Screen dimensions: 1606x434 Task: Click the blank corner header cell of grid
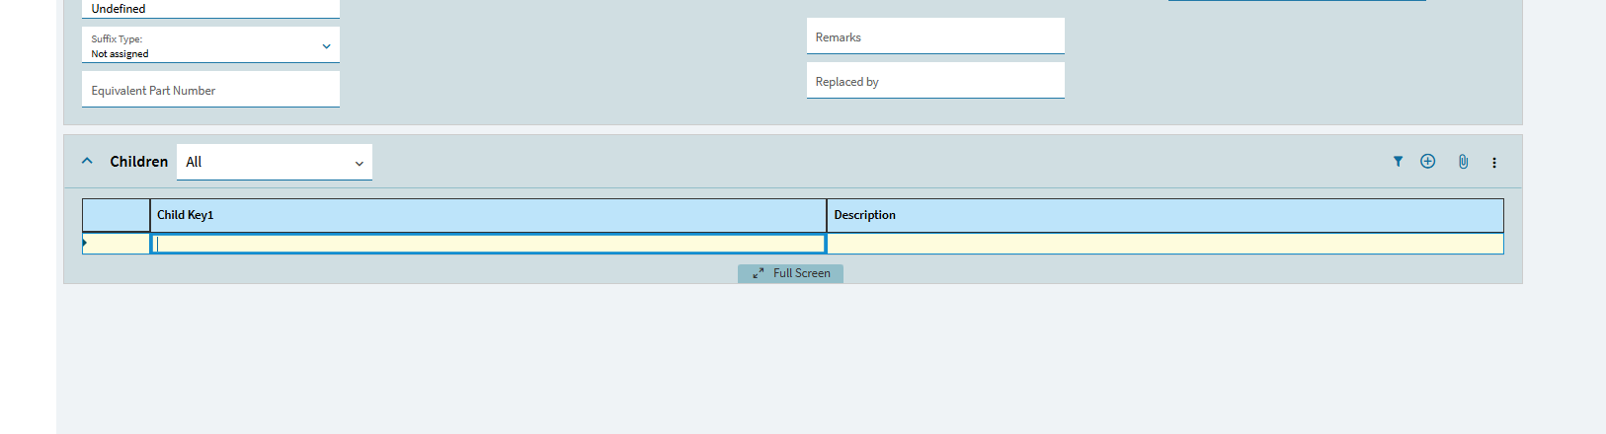(x=117, y=215)
